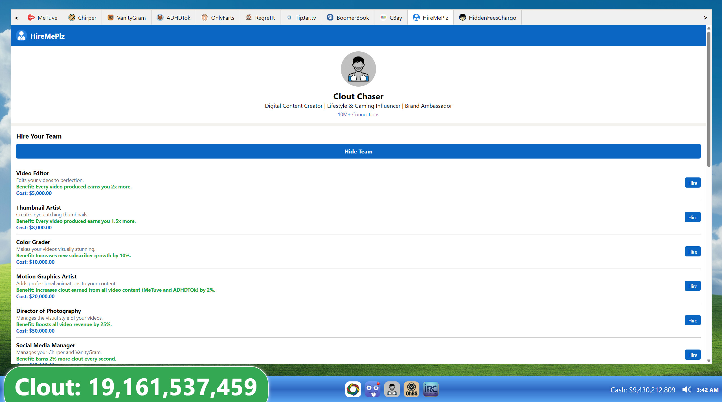Mute audio via the speaker icon in tray
The width and height of the screenshot is (722, 402).
point(687,390)
